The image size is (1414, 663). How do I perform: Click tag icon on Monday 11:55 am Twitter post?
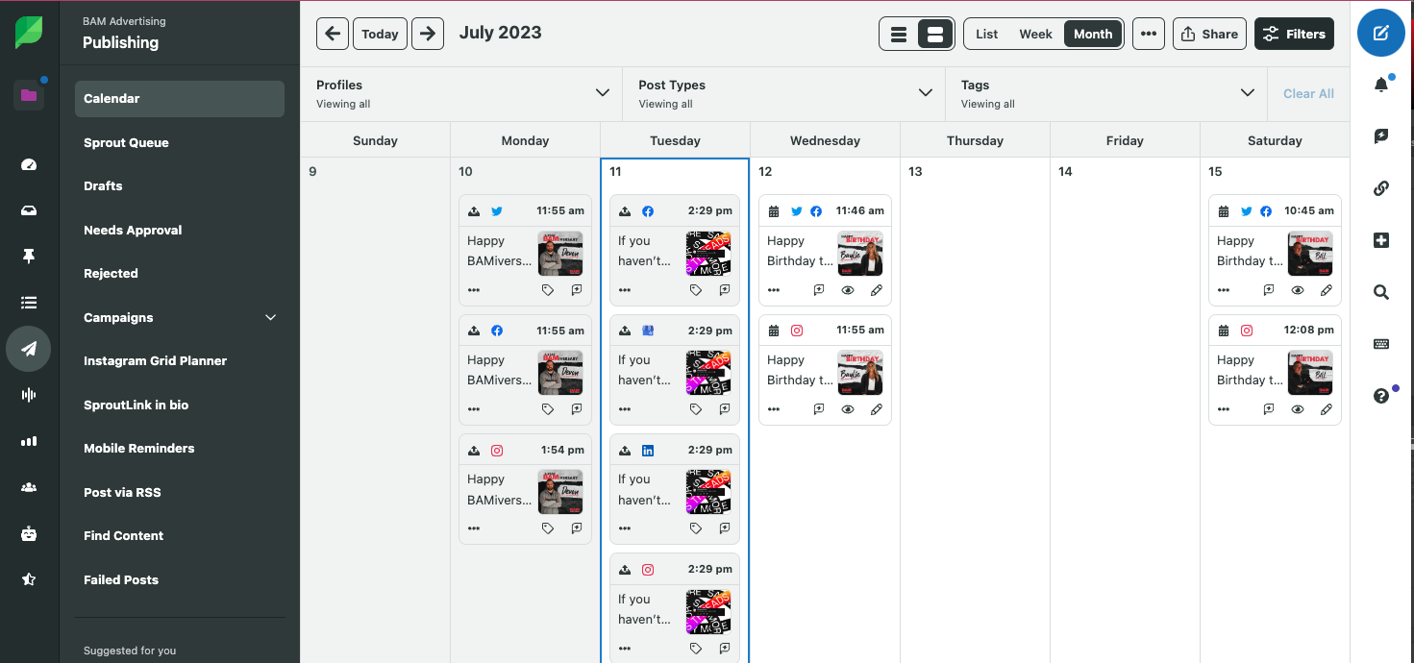pyautogui.click(x=548, y=289)
